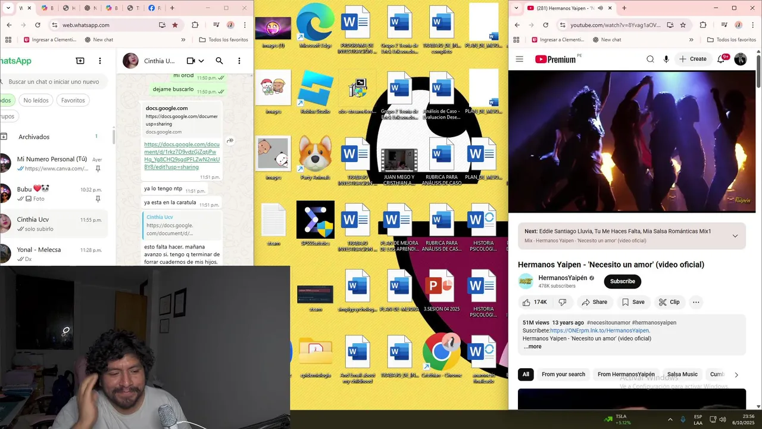The height and width of the screenshot is (429, 762).
Task: Search inside the Cinthia chat
Action: pyautogui.click(x=219, y=61)
